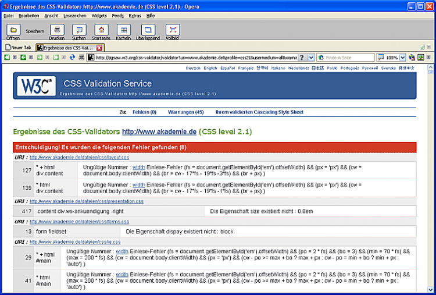The height and width of the screenshot is (295, 436).
Task: Open the Widgets menu
Action: click(99, 16)
